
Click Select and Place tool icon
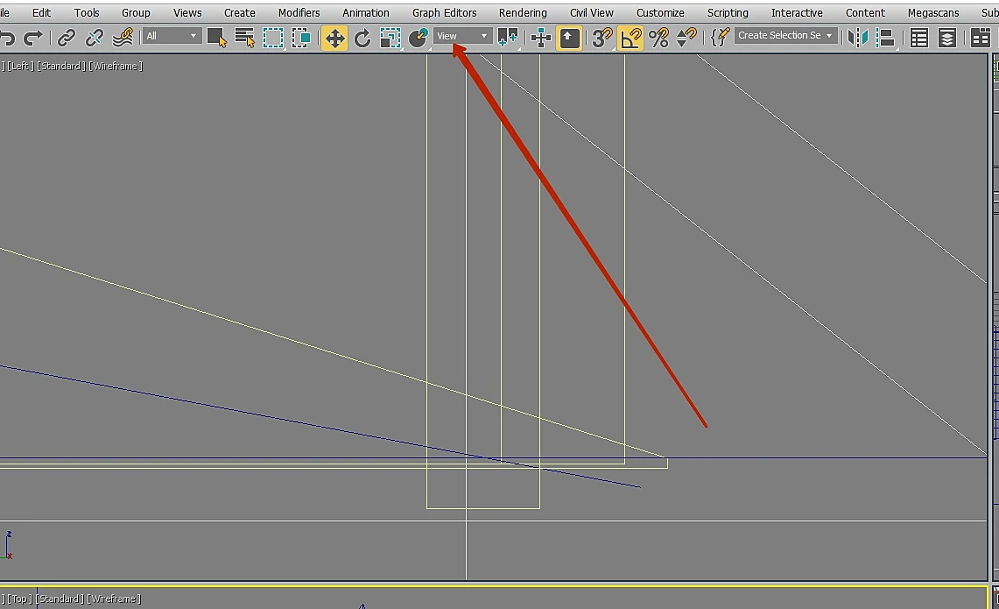tap(418, 39)
